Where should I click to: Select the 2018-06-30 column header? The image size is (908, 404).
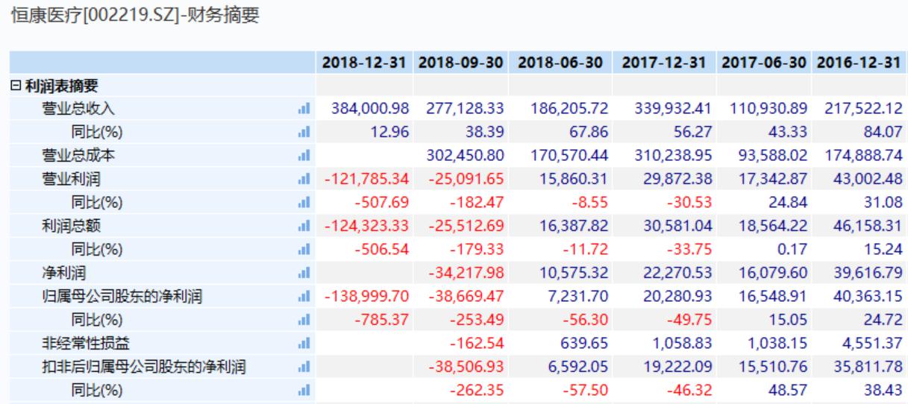click(560, 63)
